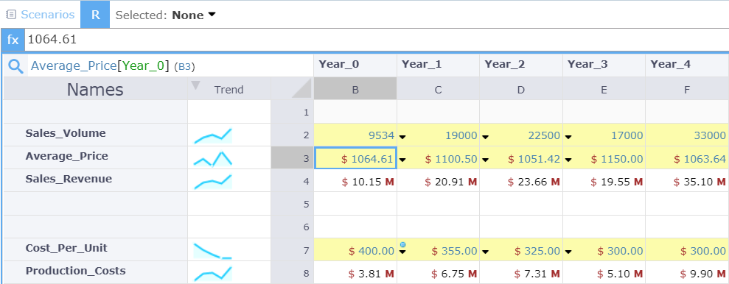Click the Names column header
Screen dimensions: 729x284
point(95,88)
